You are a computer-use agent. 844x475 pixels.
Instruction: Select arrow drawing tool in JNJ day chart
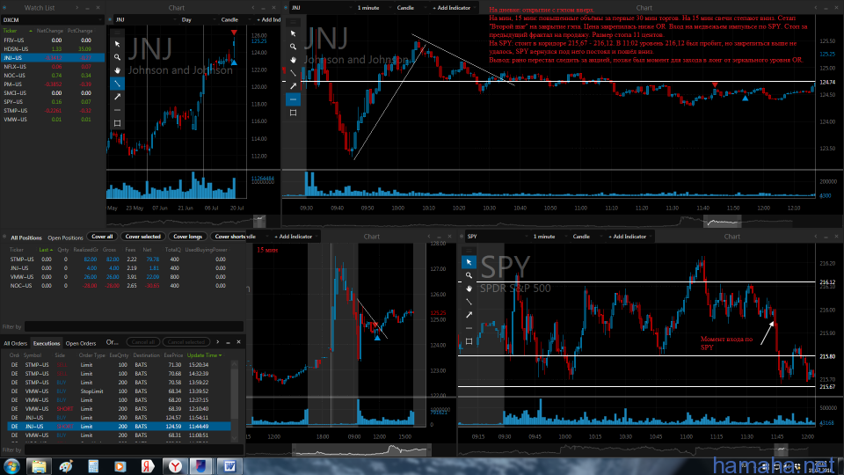[117, 97]
